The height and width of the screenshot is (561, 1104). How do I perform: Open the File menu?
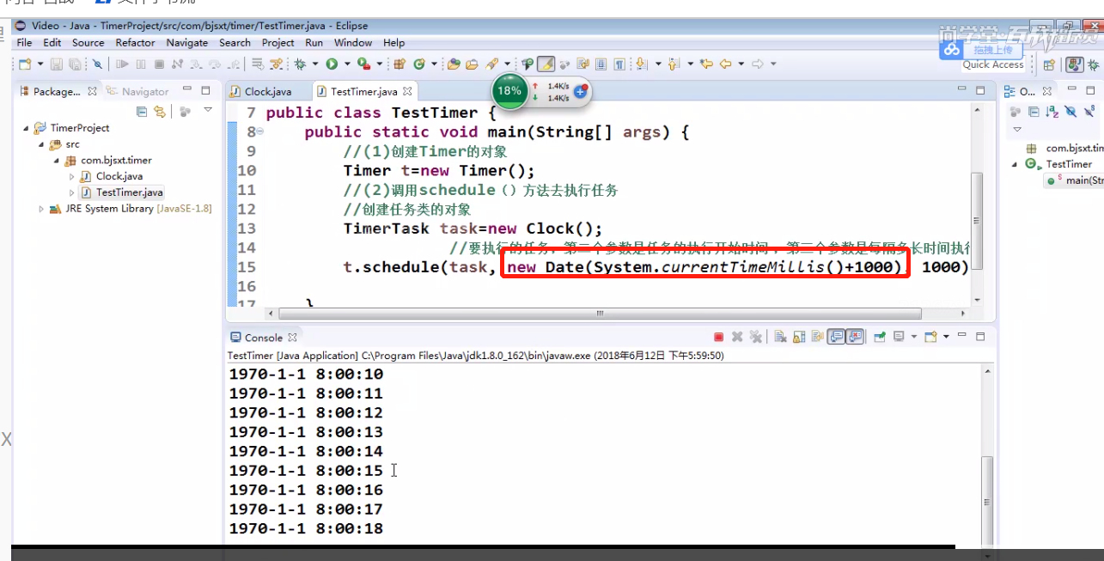tap(24, 42)
